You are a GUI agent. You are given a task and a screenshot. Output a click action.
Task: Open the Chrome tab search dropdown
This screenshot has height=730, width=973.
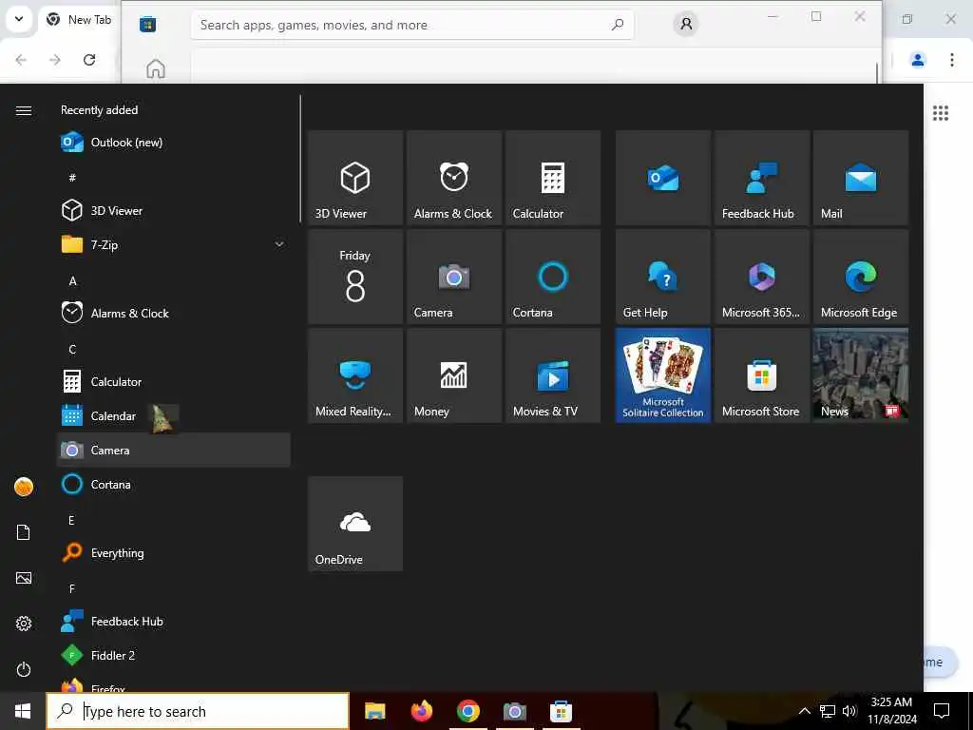19,19
